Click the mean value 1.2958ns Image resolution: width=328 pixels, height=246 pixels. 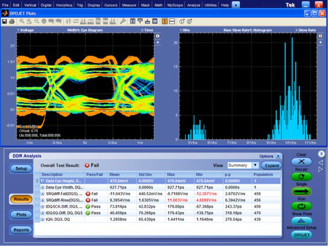click(x=118, y=219)
